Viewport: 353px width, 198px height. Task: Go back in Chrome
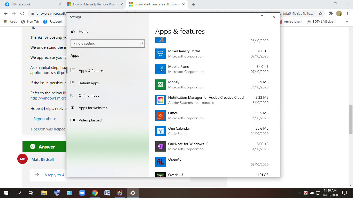(x=6, y=13)
